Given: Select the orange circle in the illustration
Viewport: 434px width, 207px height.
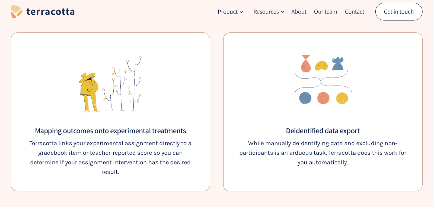Looking at the screenshot, I should click(x=323, y=98).
